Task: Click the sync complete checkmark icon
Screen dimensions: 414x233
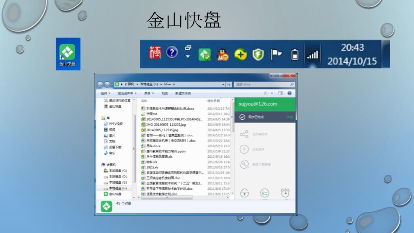Action: (242, 117)
